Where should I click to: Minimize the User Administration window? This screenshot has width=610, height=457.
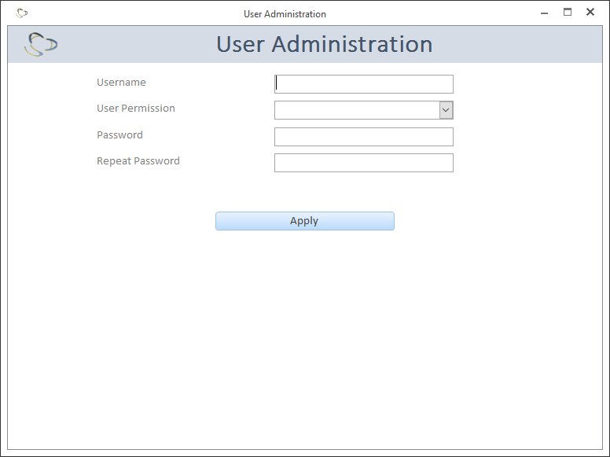[x=544, y=13]
